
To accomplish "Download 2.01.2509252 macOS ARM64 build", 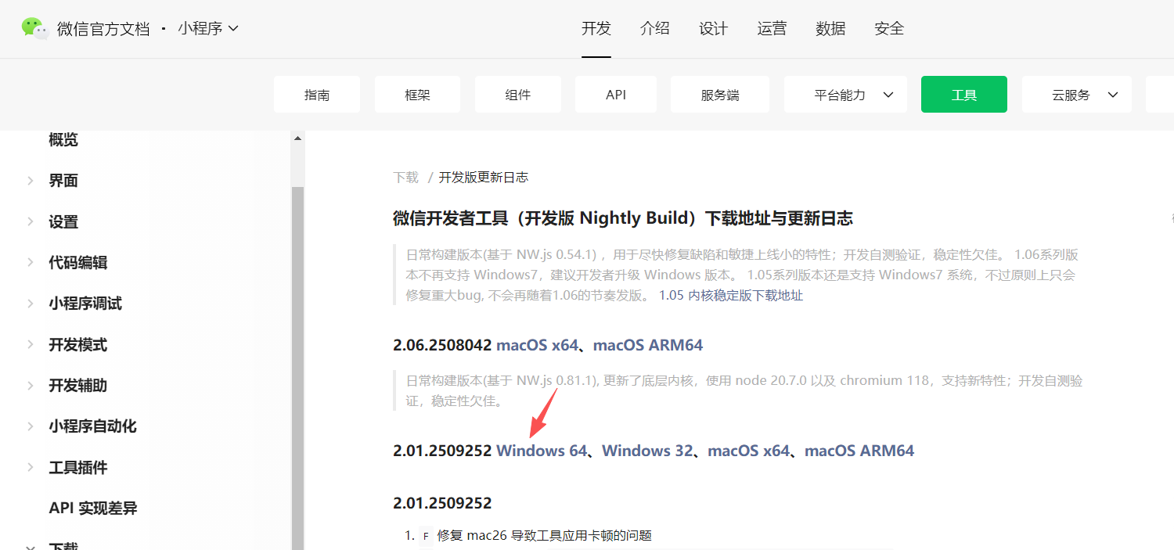I will pos(859,451).
